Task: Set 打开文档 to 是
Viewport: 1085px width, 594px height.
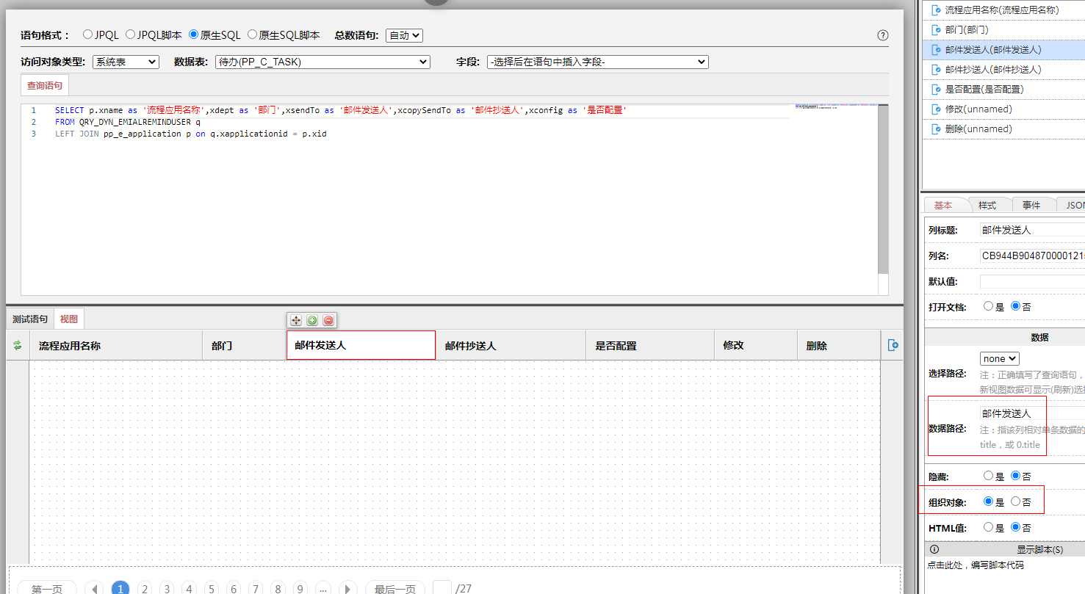Action: (988, 306)
